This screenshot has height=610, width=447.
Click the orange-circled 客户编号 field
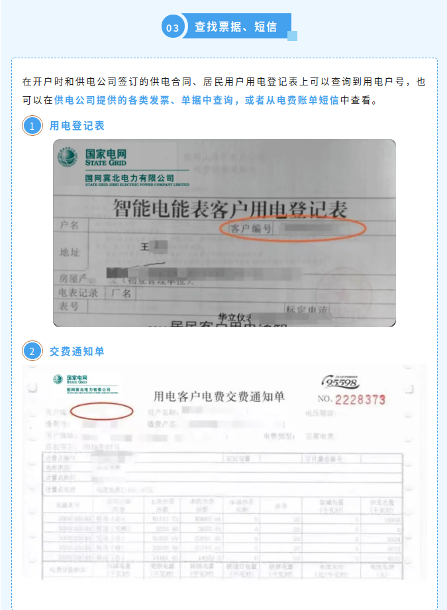pyautogui.click(x=293, y=229)
